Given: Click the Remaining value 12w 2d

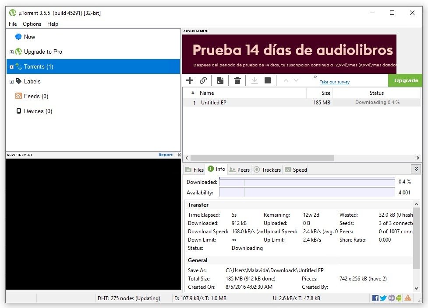Looking at the screenshot, I should point(311,215).
